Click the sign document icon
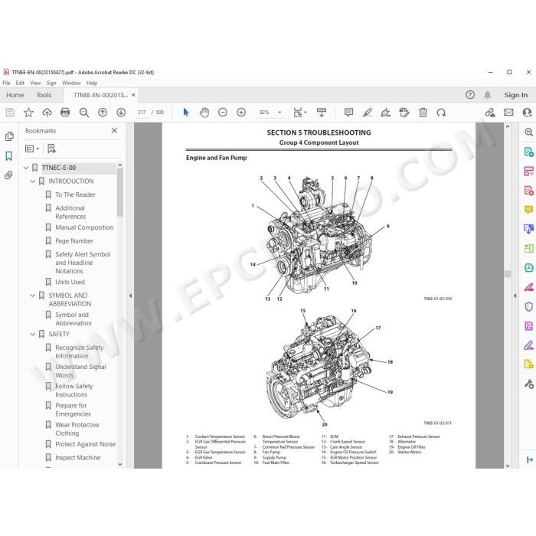Image resolution: width=536 pixels, height=536 pixels. pyautogui.click(x=386, y=112)
